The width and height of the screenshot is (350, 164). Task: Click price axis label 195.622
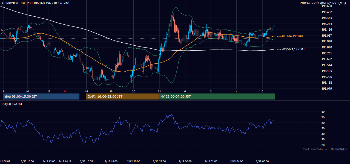coord(326,59)
